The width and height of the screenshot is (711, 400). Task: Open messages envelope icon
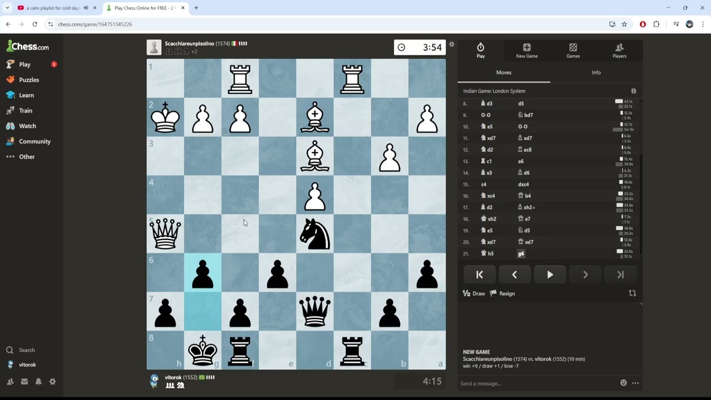[24, 382]
